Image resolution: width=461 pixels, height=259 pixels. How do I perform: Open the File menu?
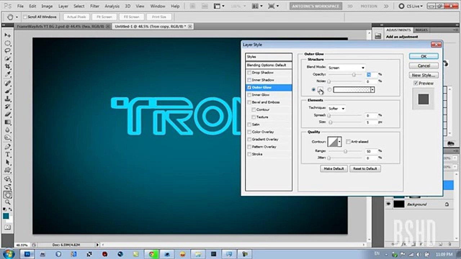pos(20,6)
